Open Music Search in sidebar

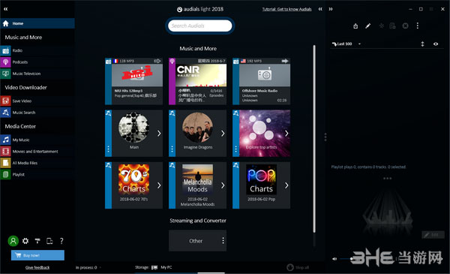pos(37,113)
